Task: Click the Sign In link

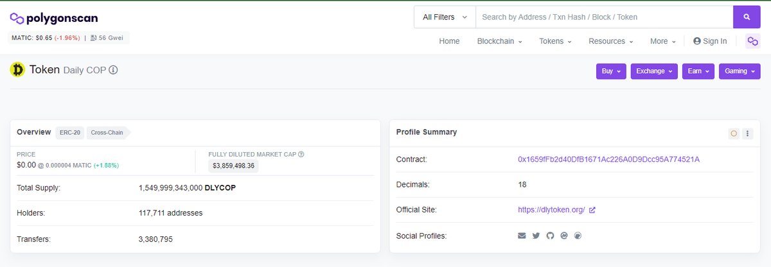Action: [x=710, y=41]
